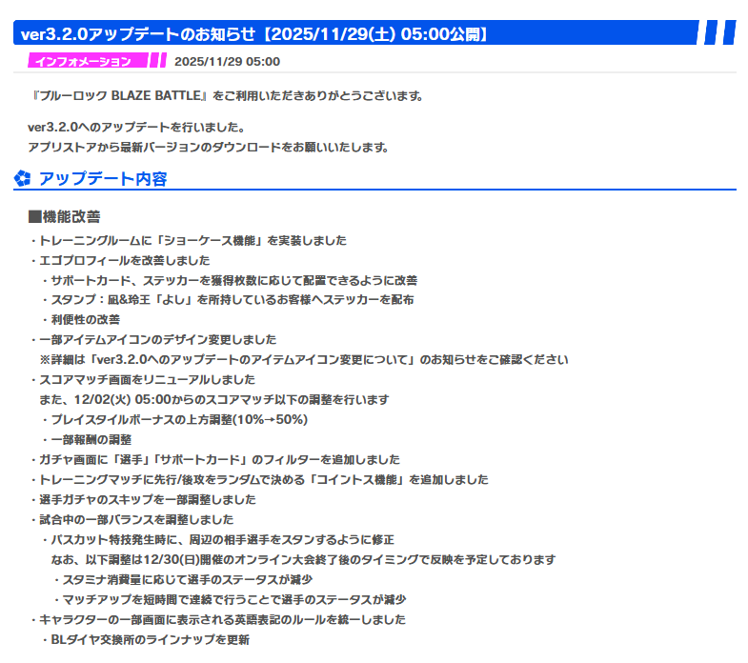Click the アップデート内容 section heading
The width and height of the screenshot is (748, 663).
click(x=103, y=178)
